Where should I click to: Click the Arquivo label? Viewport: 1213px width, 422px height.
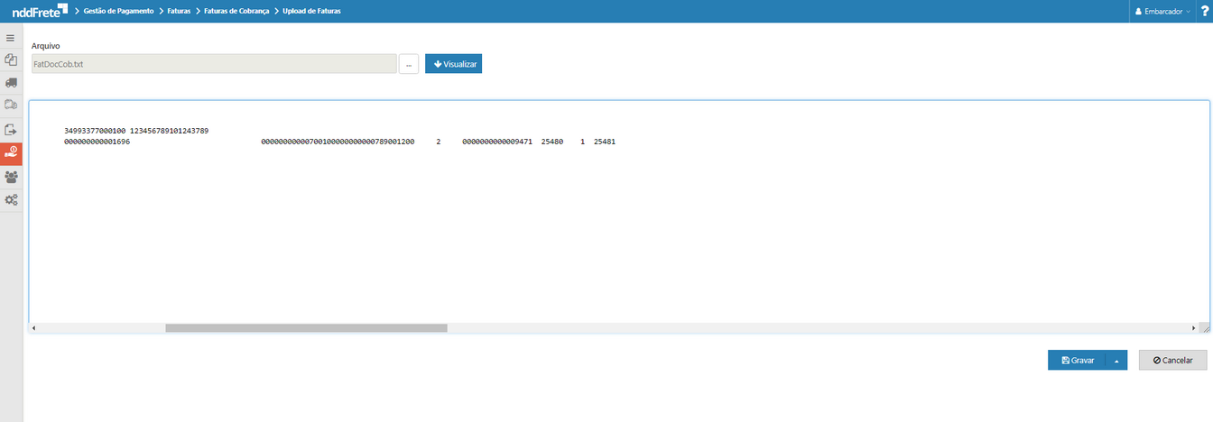click(46, 45)
